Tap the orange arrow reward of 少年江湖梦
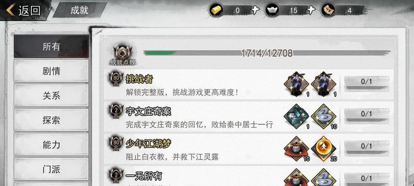 point(324,149)
